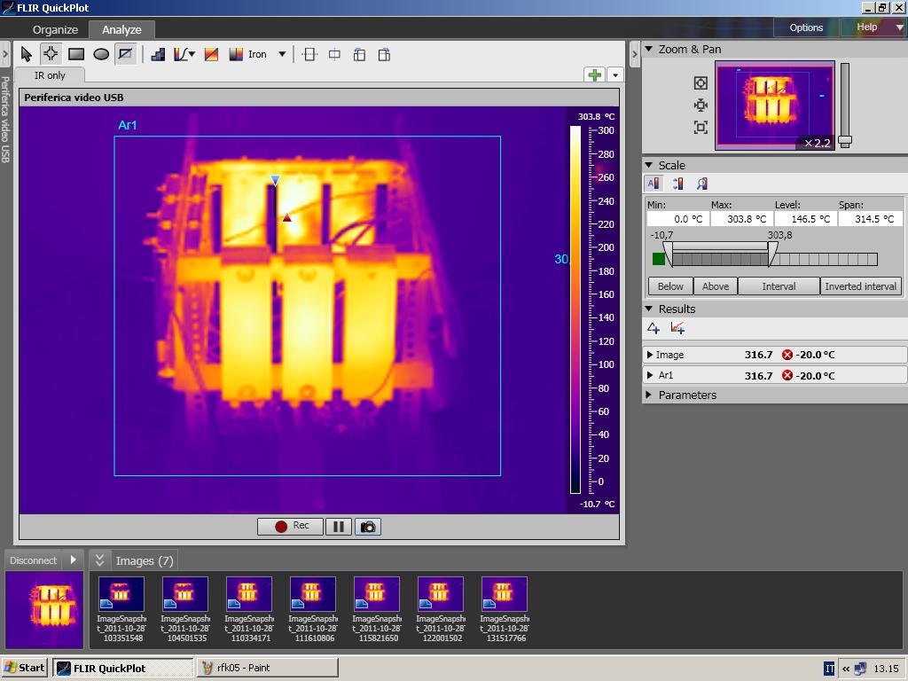Image resolution: width=908 pixels, height=681 pixels.
Task: Select the spot meter measurement tool
Action: click(x=51, y=54)
